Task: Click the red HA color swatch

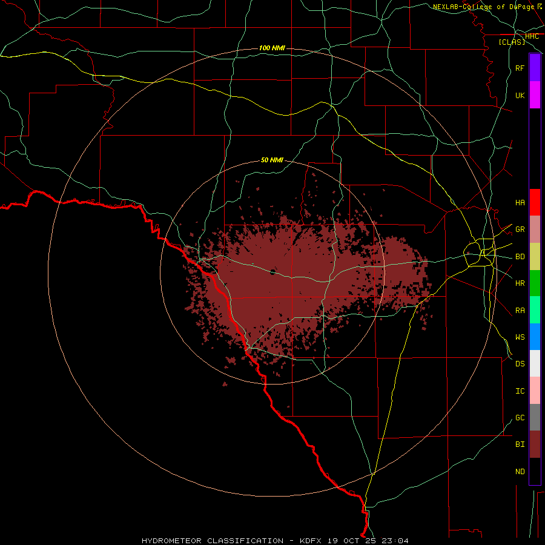Action: click(x=535, y=202)
